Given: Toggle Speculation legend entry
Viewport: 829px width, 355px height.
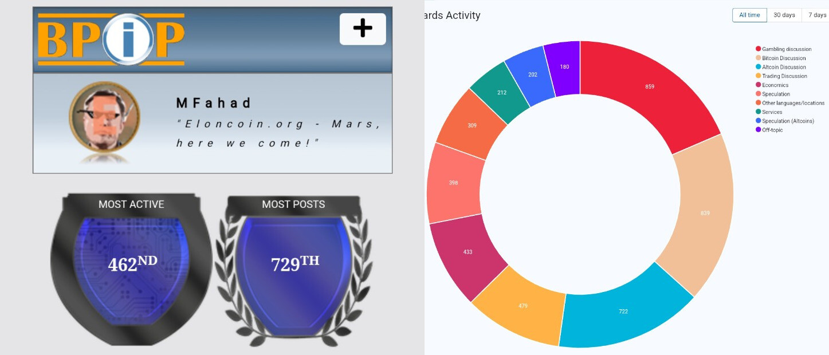Looking at the screenshot, I should pos(772,94).
